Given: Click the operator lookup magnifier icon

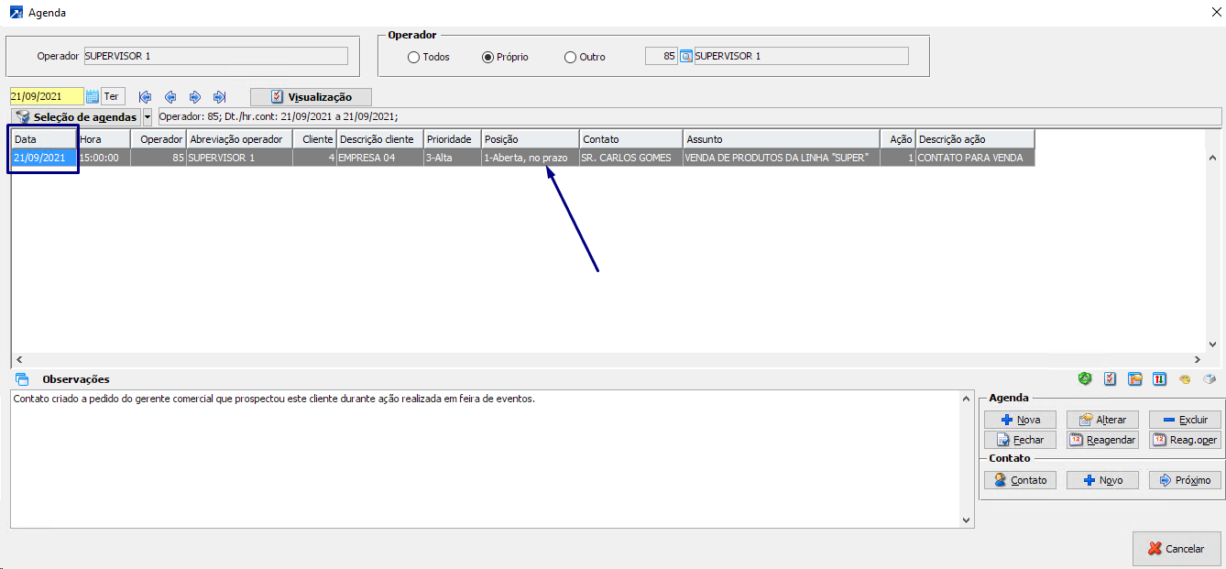Looking at the screenshot, I should tap(685, 56).
